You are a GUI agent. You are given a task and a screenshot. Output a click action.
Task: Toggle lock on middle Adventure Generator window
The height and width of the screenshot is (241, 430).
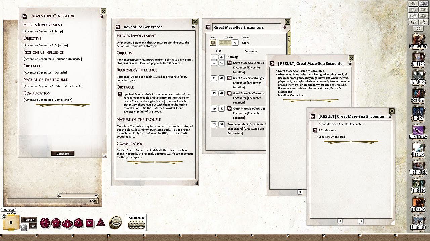click(x=193, y=27)
